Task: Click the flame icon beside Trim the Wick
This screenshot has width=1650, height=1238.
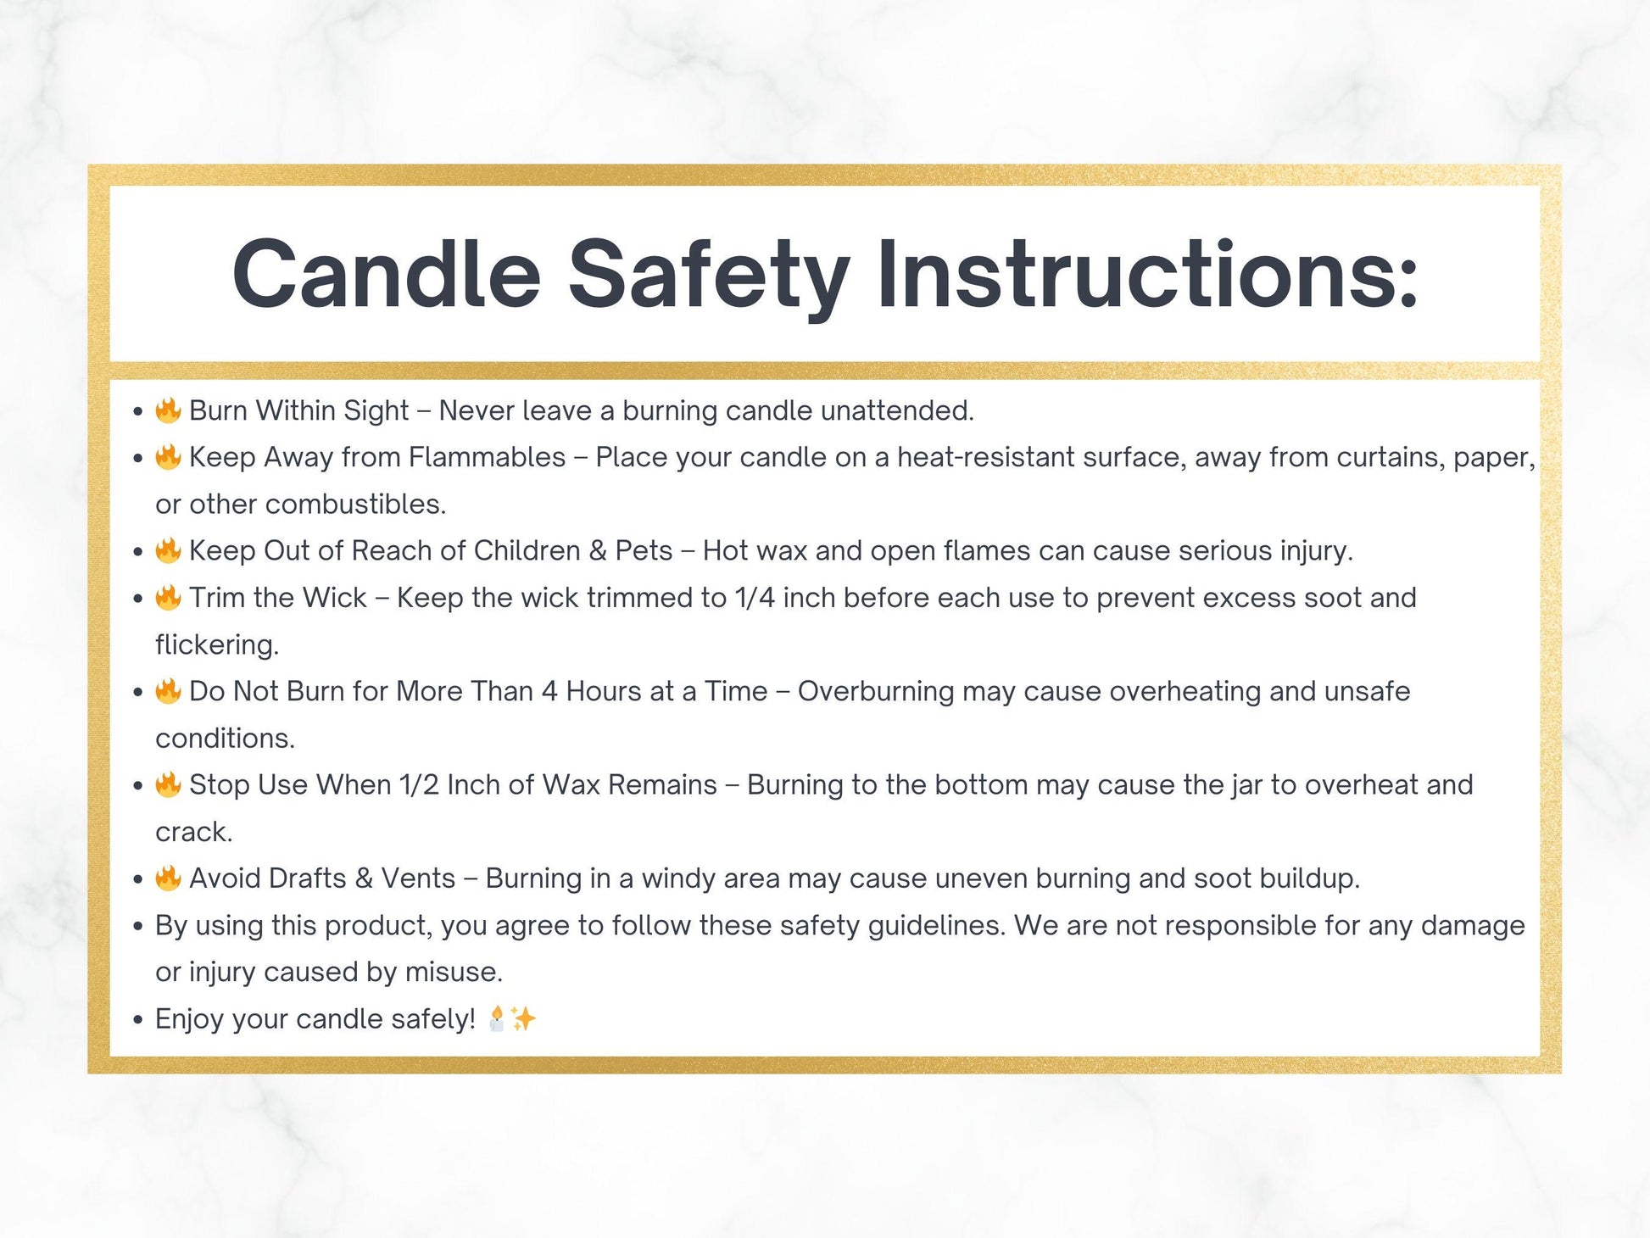Action: click(168, 597)
